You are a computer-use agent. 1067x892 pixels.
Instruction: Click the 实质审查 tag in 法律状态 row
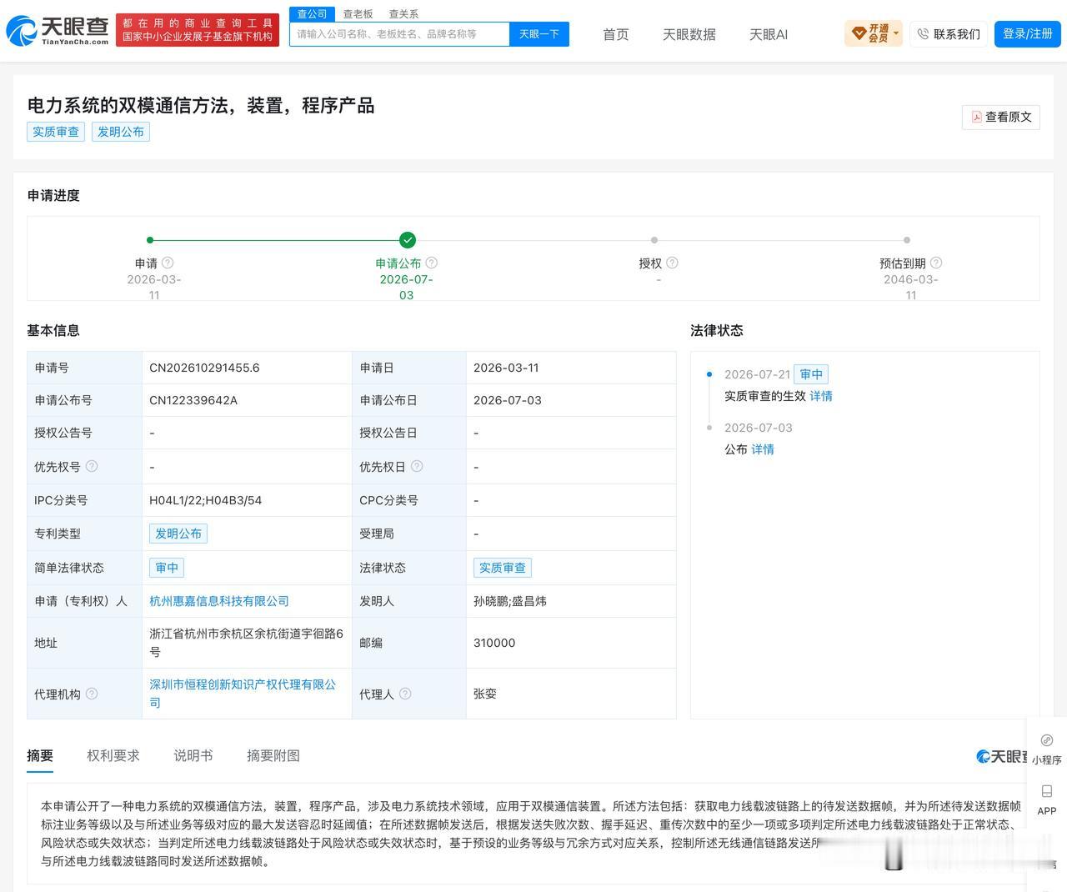(x=503, y=568)
